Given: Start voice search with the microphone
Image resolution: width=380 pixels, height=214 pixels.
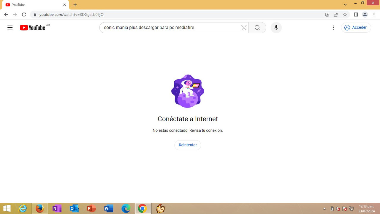Looking at the screenshot, I should point(276,28).
